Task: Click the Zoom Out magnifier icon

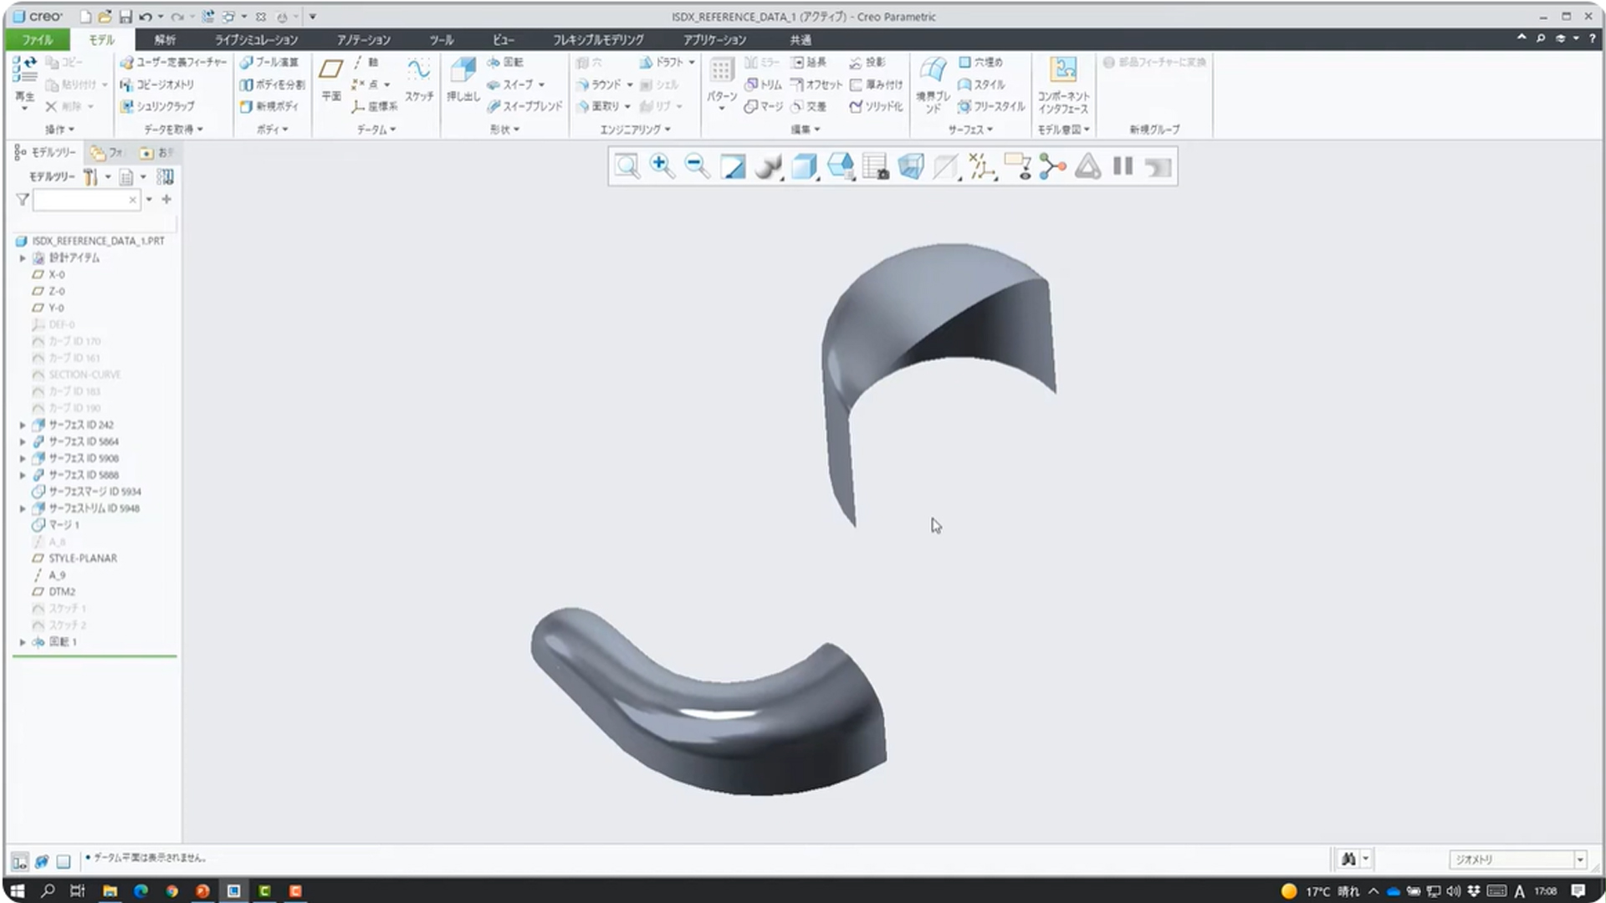Action: [x=697, y=166]
